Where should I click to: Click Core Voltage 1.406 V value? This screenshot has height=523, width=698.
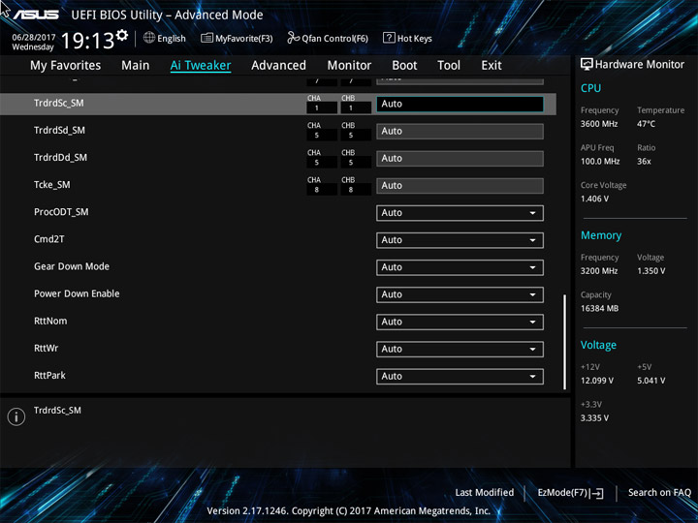click(x=594, y=199)
